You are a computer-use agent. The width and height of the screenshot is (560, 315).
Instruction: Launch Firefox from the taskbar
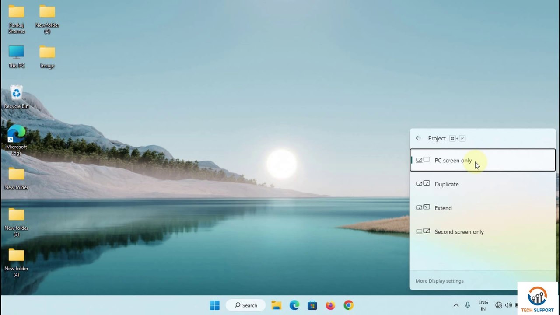[330, 305]
